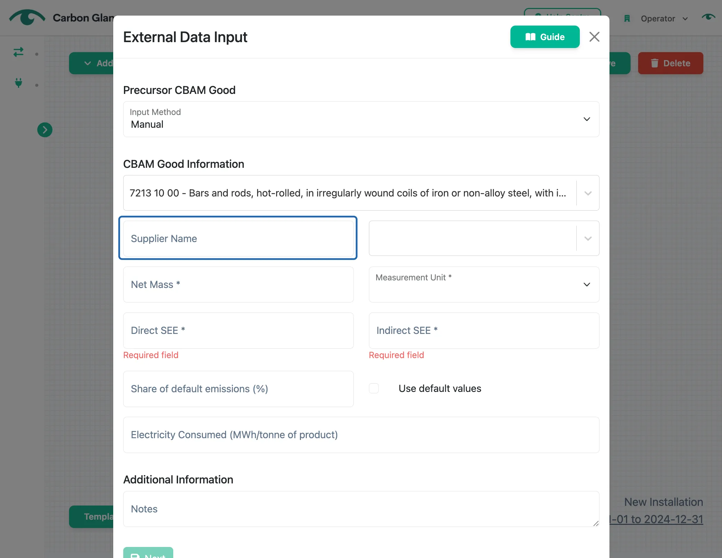Focus the Supplier Name input field
Screen dimensions: 722x558
(x=238, y=238)
